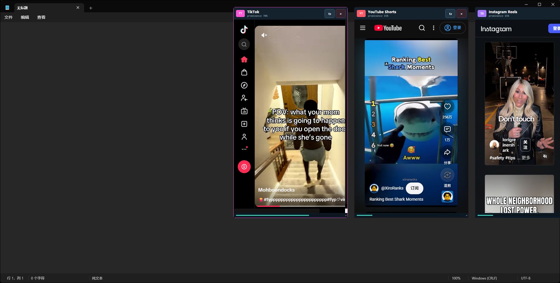The height and width of the screenshot is (283, 560).
Task: Click the YouTube Shorts panel YT badge
Action: [361, 13]
